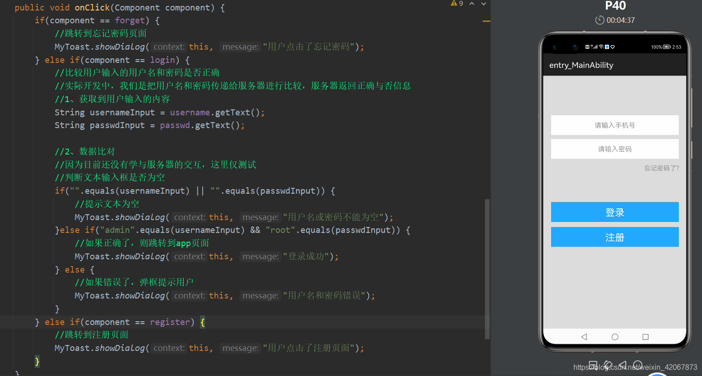Click the message: hint before "登录成功"
Viewport: 702px width, 376px height.
(x=260, y=257)
